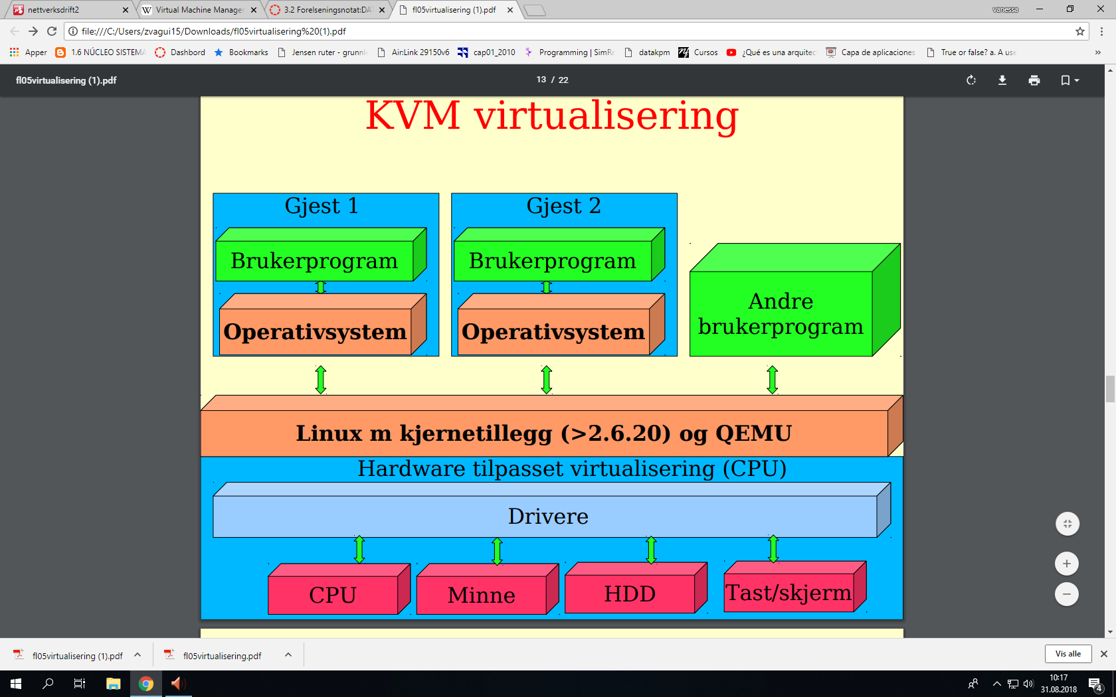This screenshot has height=697, width=1116.
Task: Open downloaded fl05virtualisering.pdf from shelf
Action: [214, 655]
